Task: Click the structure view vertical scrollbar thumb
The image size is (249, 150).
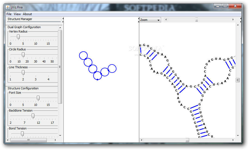Action: coord(238,80)
